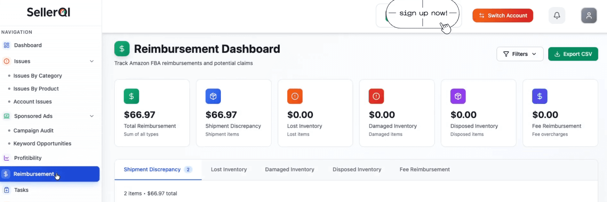The width and height of the screenshot is (607, 202).
Task: Click the Lost Inventory orange alert icon
Action: coord(295,96)
